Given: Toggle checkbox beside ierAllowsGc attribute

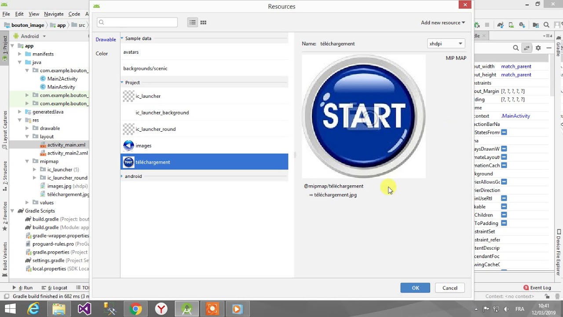Looking at the screenshot, I should point(504,182).
